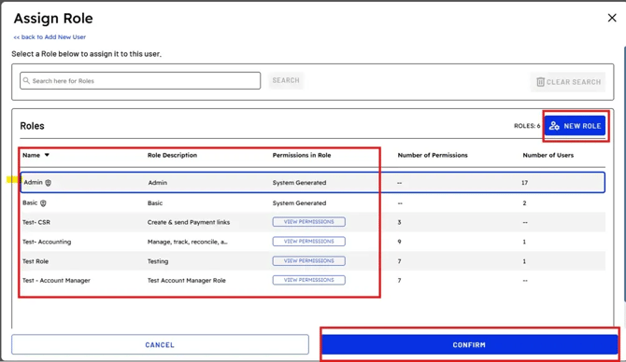Click the dialog's vertical scrollbar
Image resolution: width=626 pixels, height=362 pixels.
(624, 174)
